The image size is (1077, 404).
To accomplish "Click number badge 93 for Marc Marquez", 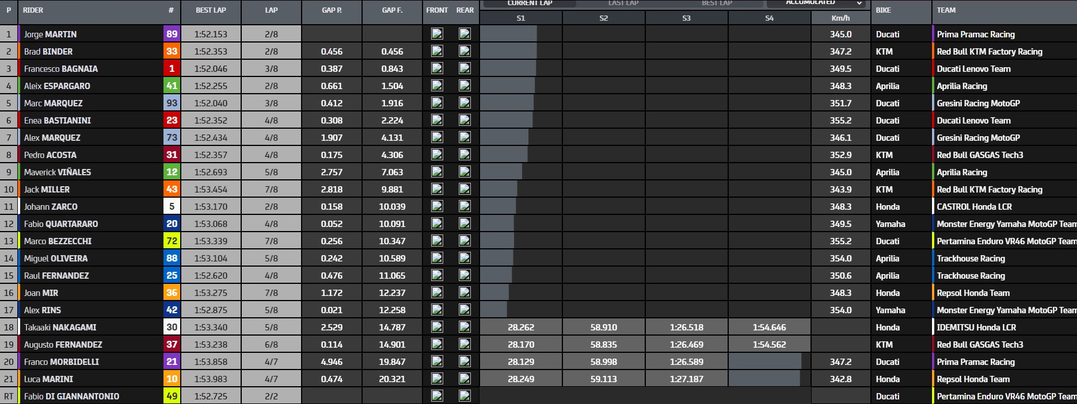I will coord(172,103).
